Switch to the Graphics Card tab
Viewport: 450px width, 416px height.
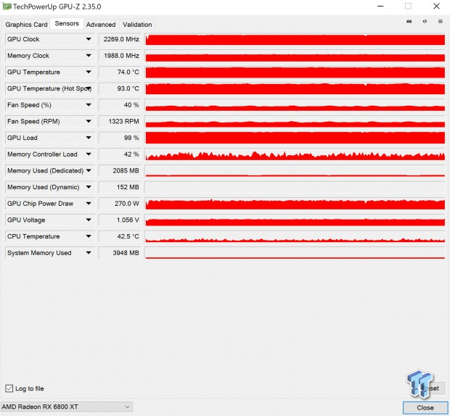pyautogui.click(x=26, y=25)
